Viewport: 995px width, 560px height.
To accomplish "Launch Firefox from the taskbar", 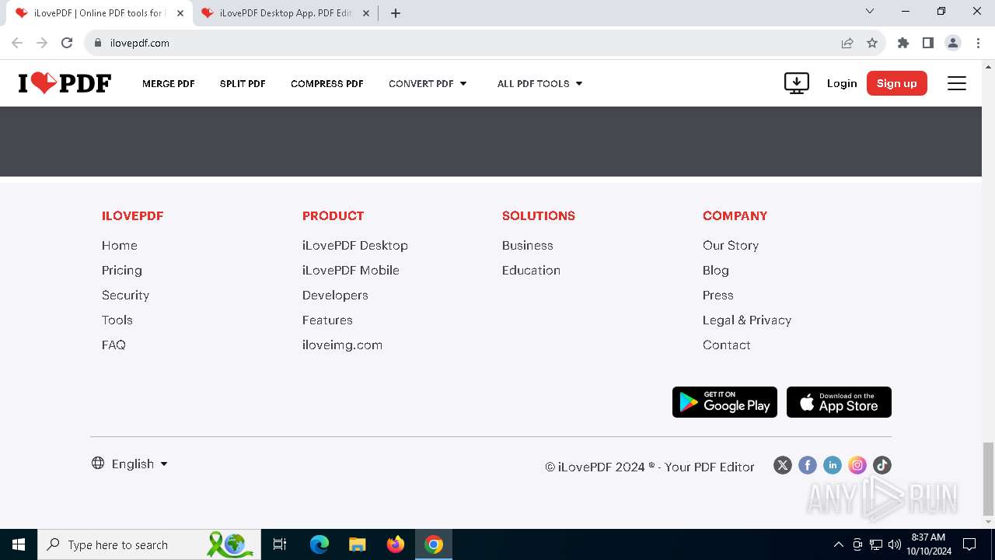I will pyautogui.click(x=396, y=544).
